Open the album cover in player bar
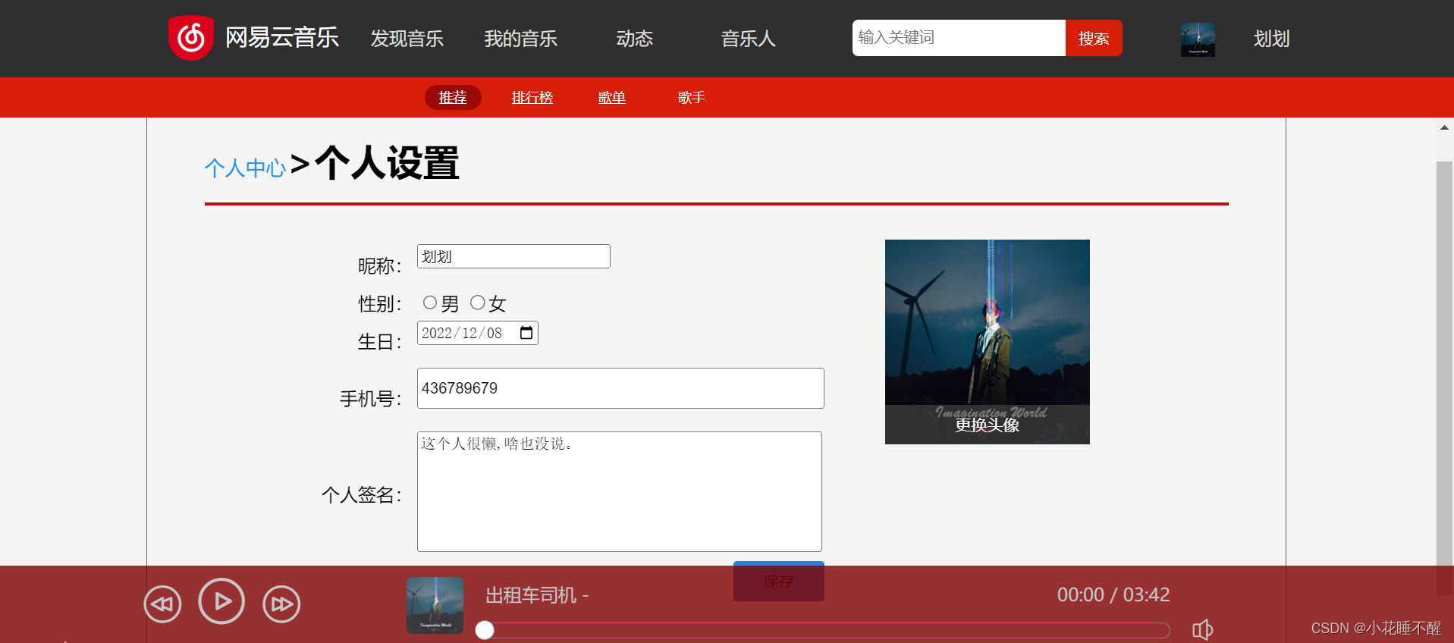1454x643 pixels. pyautogui.click(x=435, y=605)
